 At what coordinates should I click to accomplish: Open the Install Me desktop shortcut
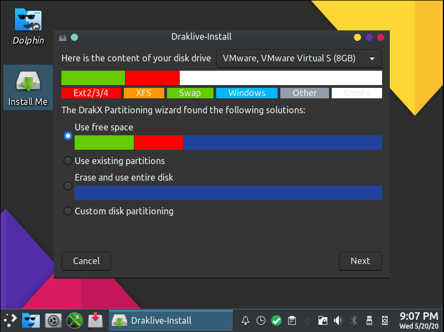[x=28, y=87]
